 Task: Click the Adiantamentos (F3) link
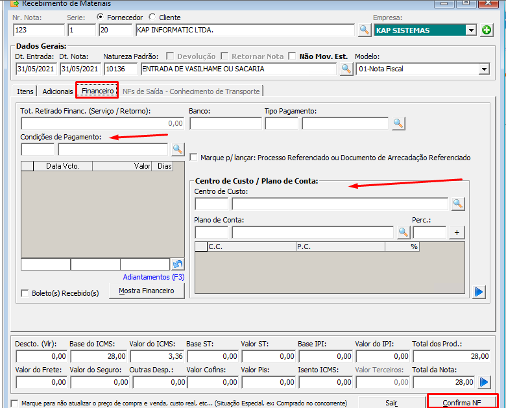154,277
